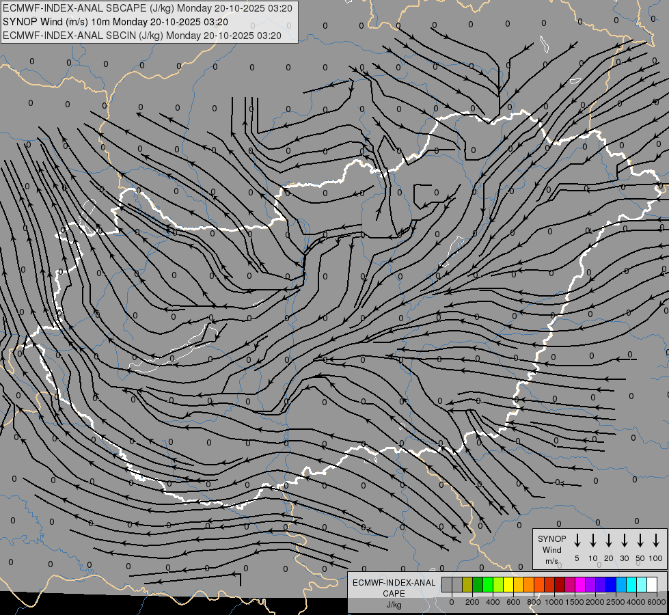Pick the amber CAPE swatch above 600
The width and height of the screenshot is (669, 615).
point(519,584)
